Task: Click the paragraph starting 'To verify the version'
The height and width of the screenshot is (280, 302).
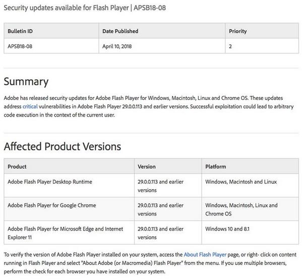Action: pos(150,263)
